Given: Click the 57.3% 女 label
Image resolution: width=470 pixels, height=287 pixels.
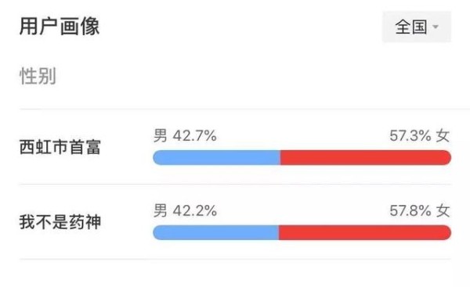Looking at the screenshot, I should pos(419,135).
